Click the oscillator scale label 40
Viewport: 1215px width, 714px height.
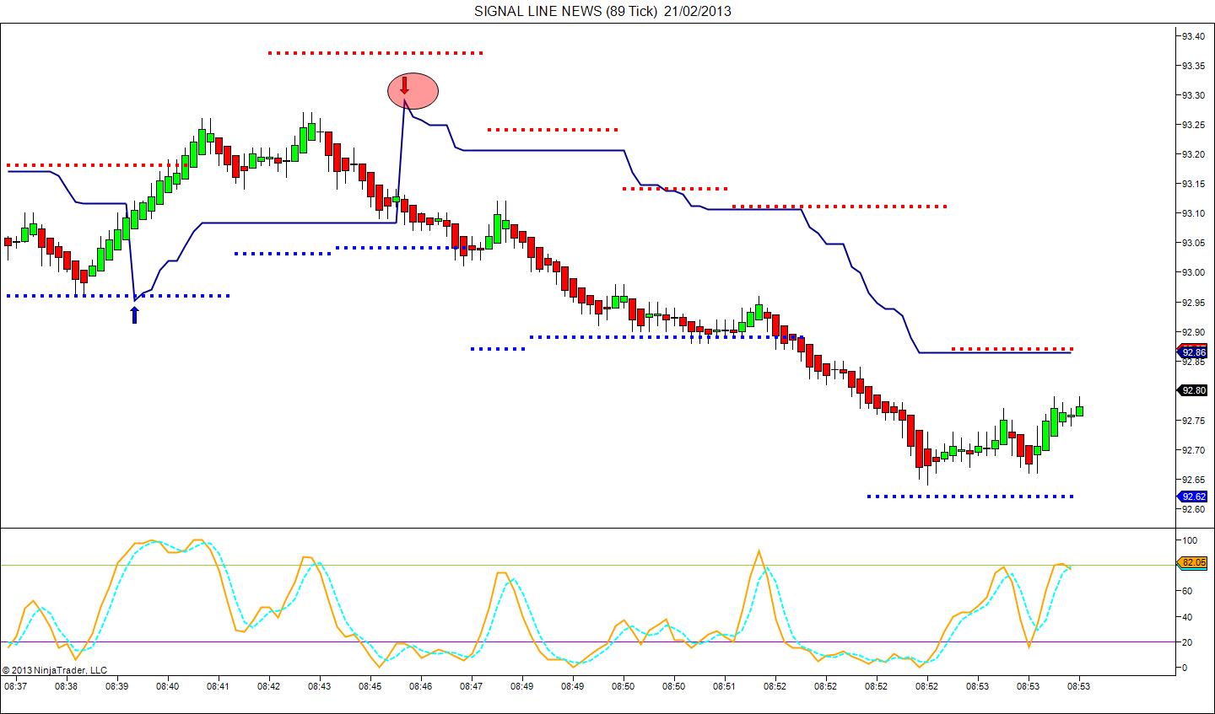[1187, 617]
